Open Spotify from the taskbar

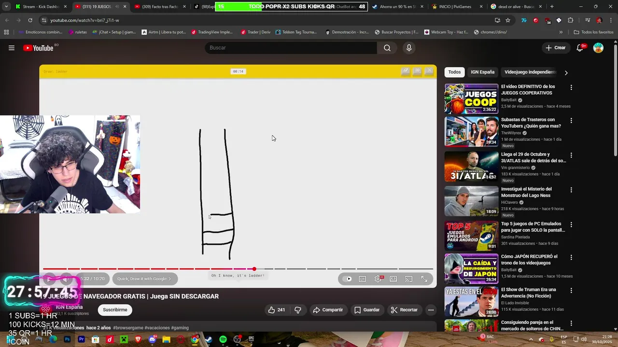coord(223,340)
